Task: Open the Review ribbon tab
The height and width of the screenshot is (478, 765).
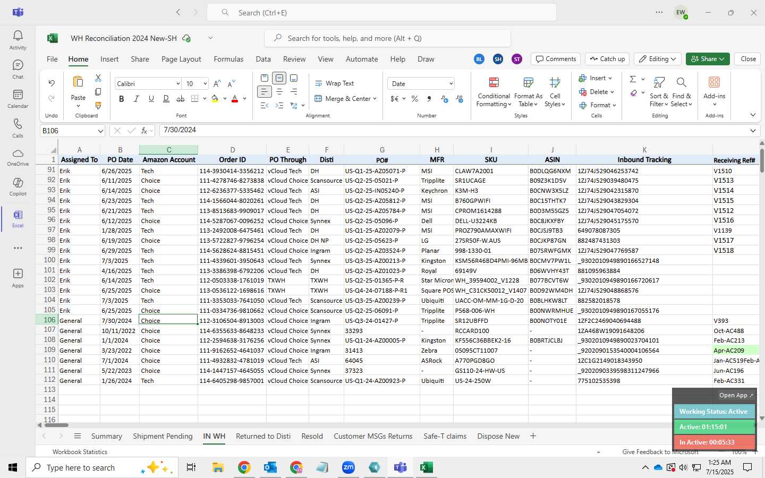Action: (294, 59)
